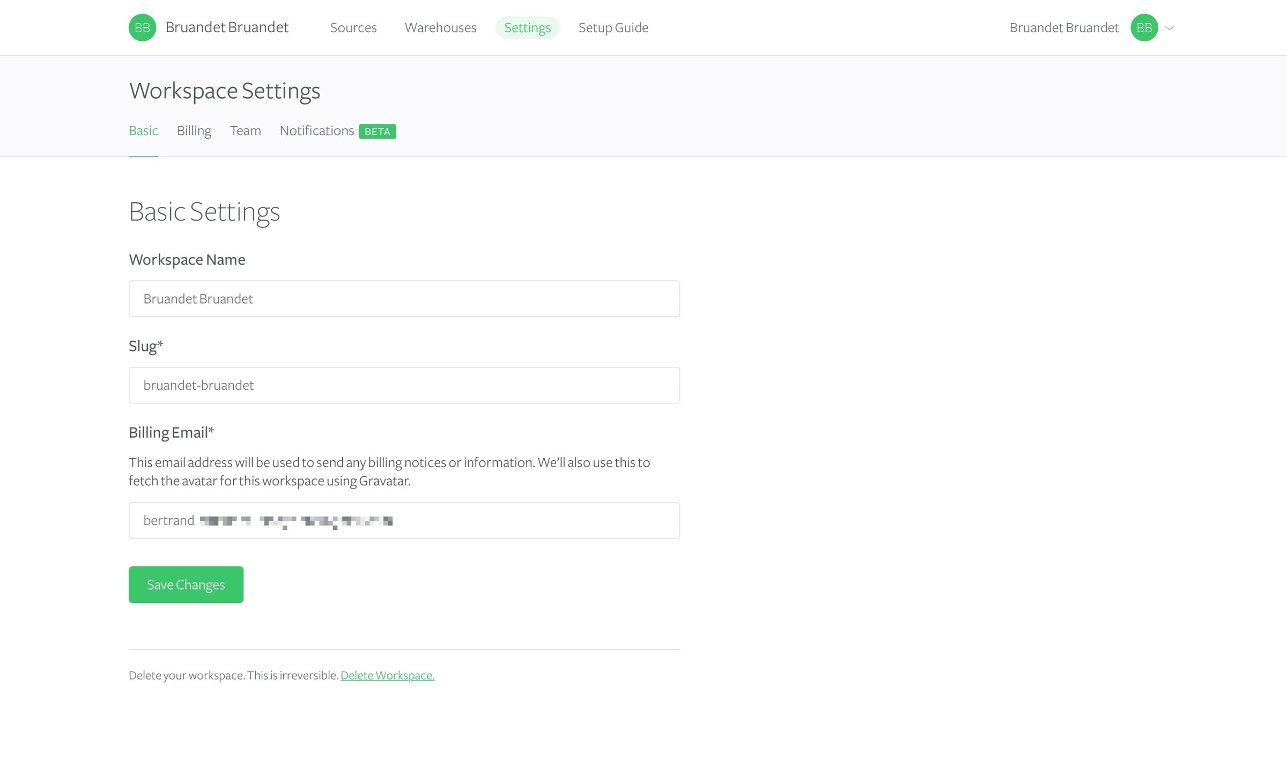Click the Bruandet Bruandet username at top right
The width and height of the screenshot is (1287, 775).
(1064, 27)
